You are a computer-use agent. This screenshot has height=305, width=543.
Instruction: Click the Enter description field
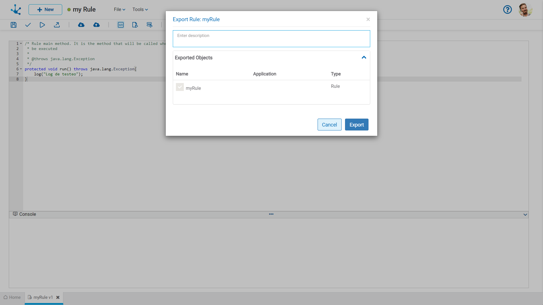tap(271, 39)
